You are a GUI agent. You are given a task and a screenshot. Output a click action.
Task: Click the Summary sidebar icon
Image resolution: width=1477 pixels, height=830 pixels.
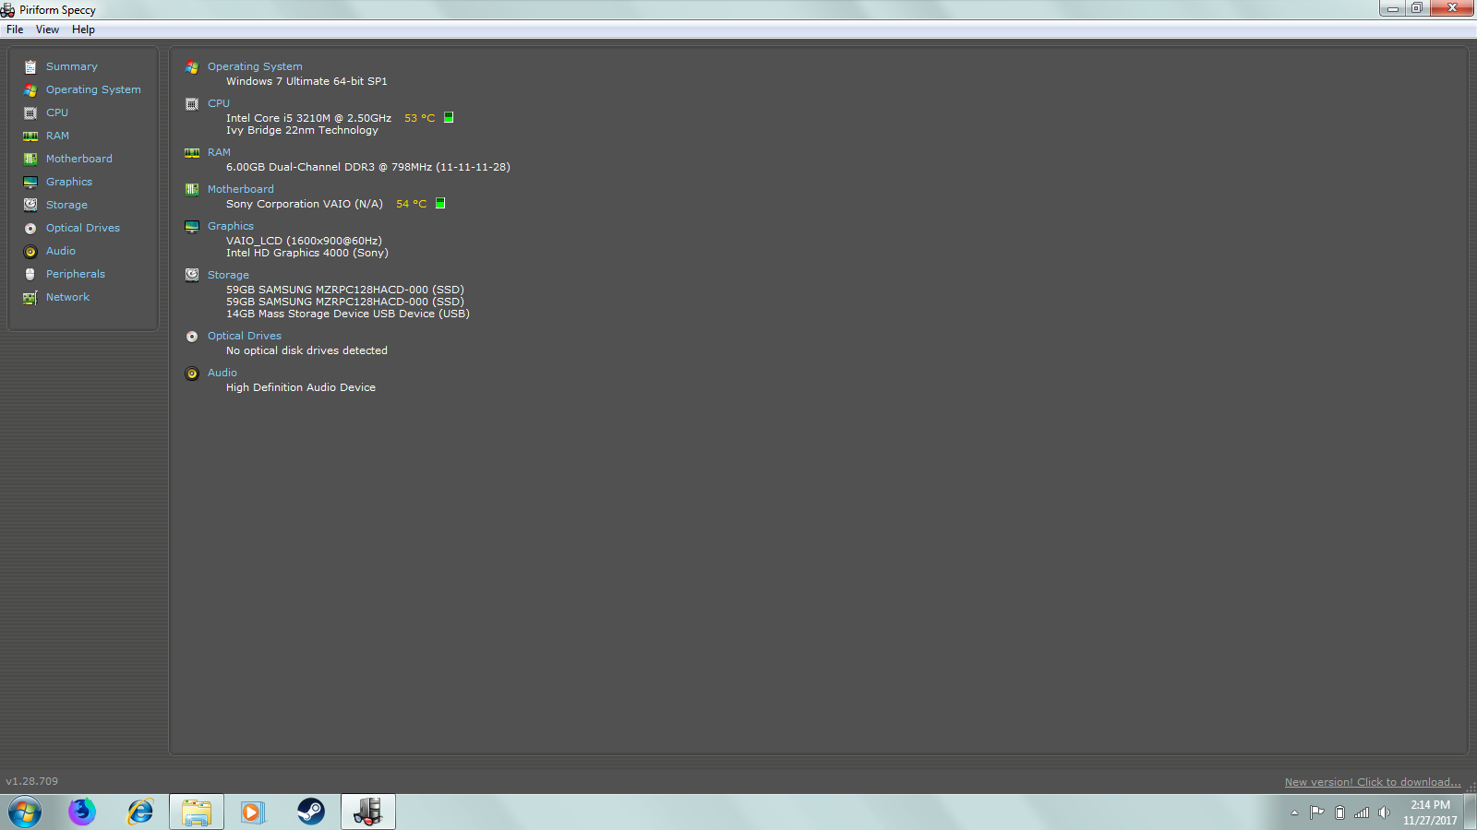point(30,66)
